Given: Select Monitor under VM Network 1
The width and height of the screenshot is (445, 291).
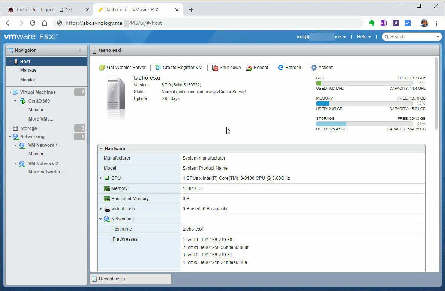Looking at the screenshot, I should click(36, 154).
